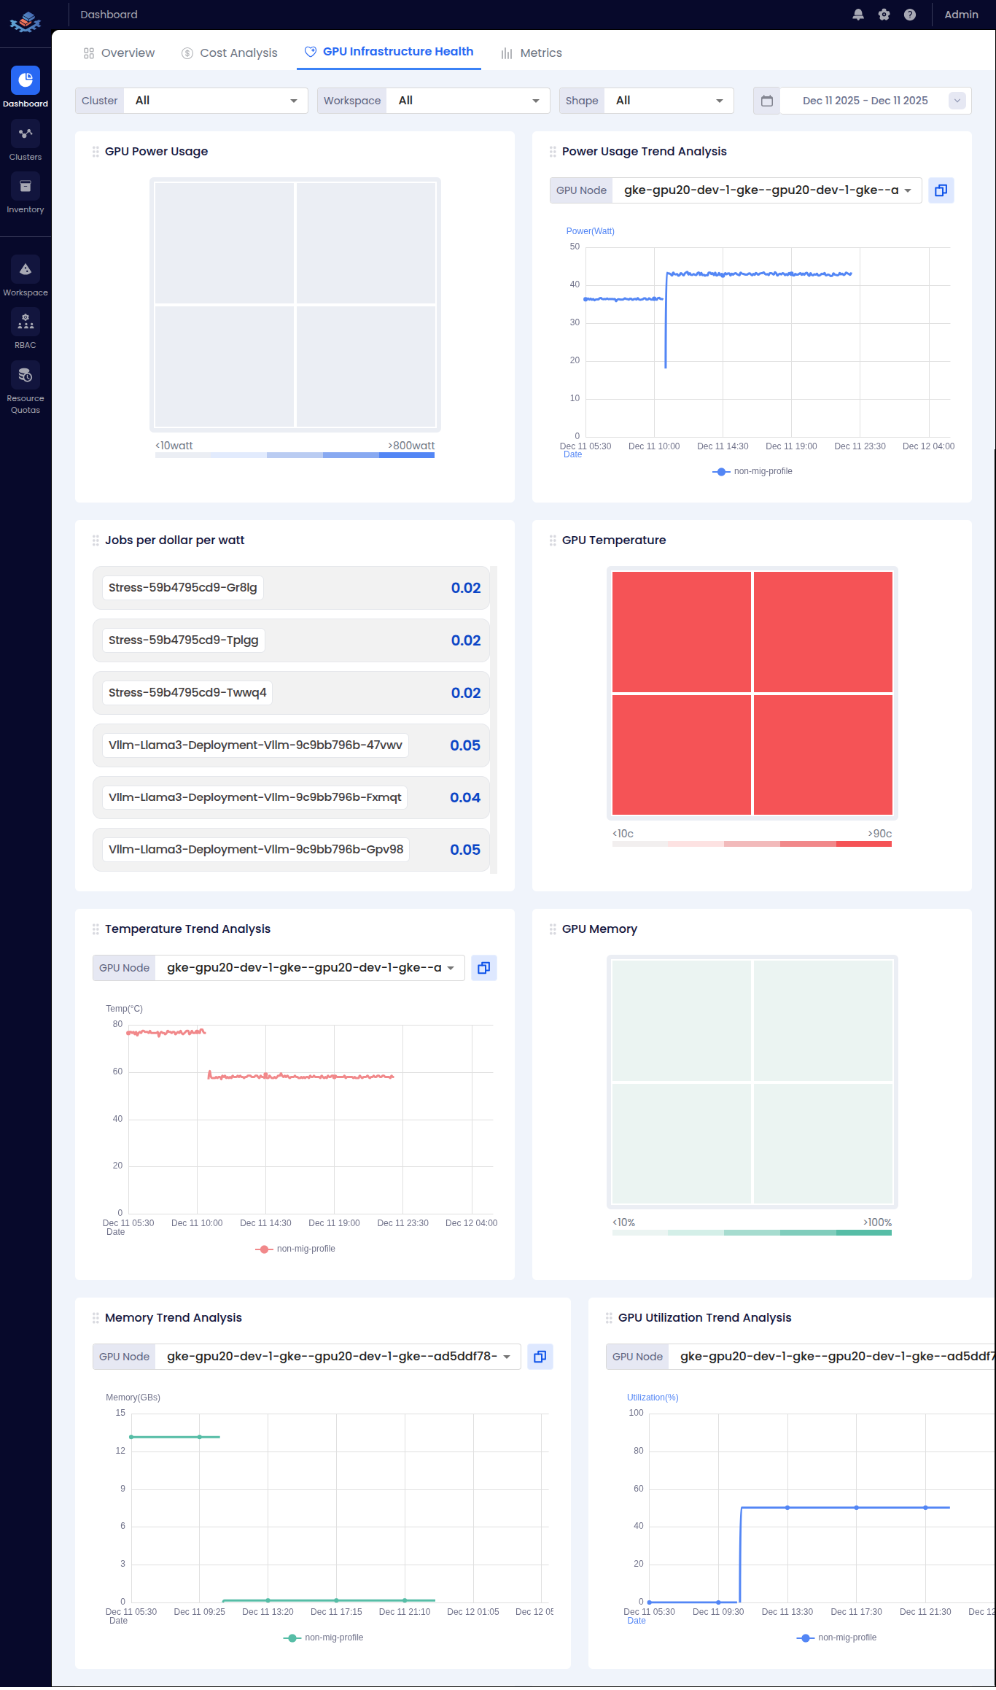The width and height of the screenshot is (996, 1690).
Task: Click the Admin user menu
Action: [961, 15]
